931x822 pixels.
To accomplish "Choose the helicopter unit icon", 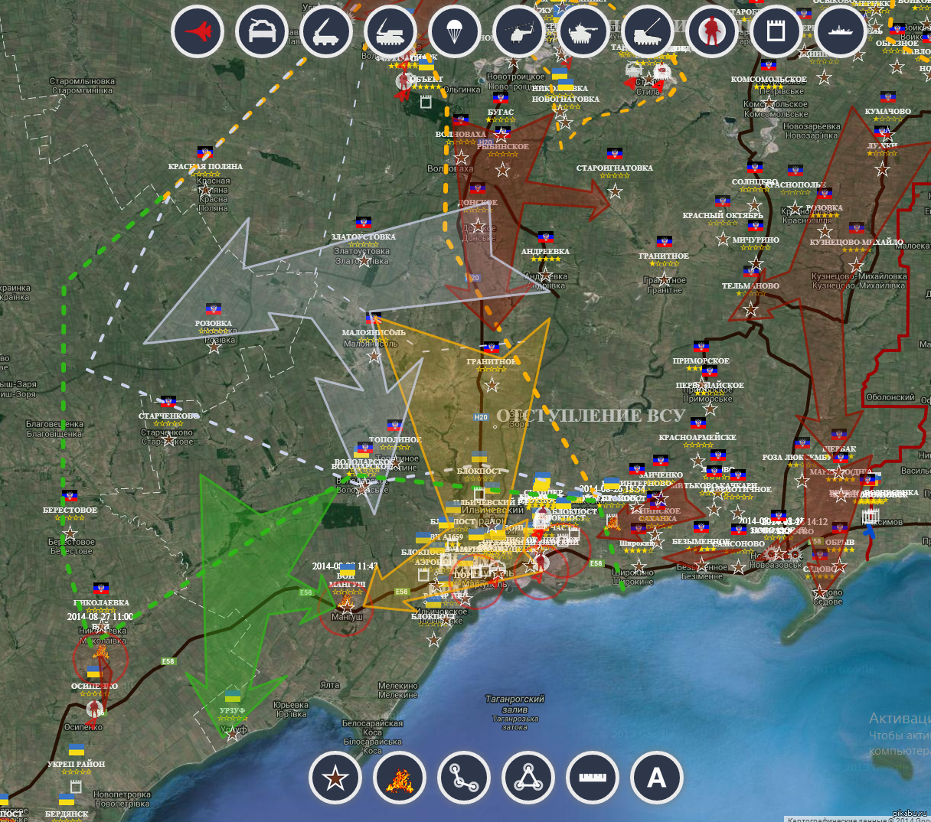I will [x=519, y=32].
